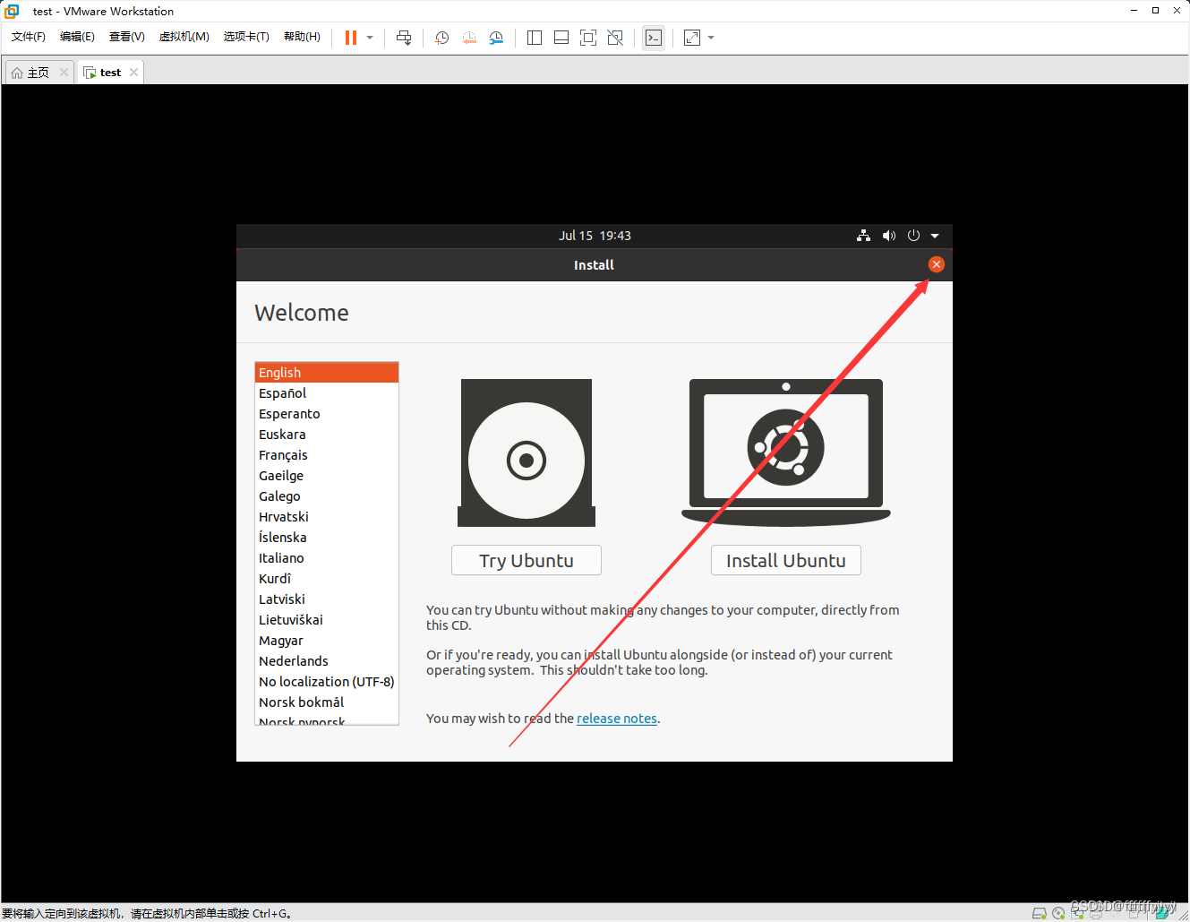1190x922 pixels.
Task: Click the Ubuntu volume speaker icon
Action: [x=888, y=236]
